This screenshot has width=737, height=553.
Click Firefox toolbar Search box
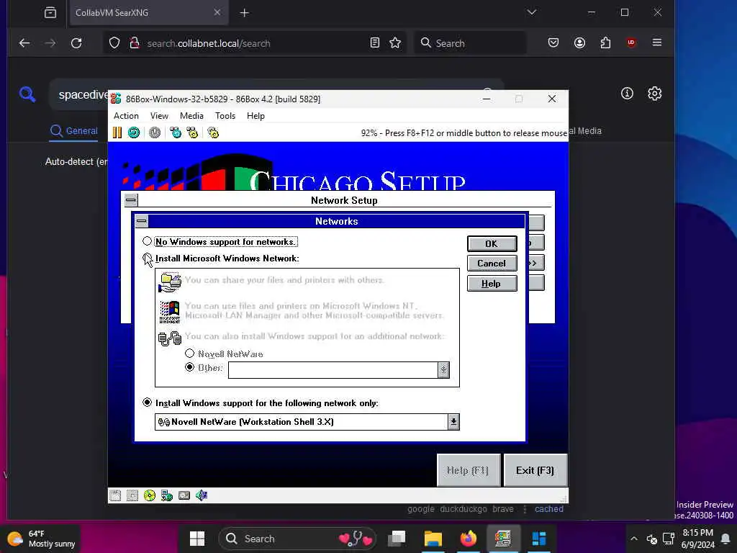[470, 43]
